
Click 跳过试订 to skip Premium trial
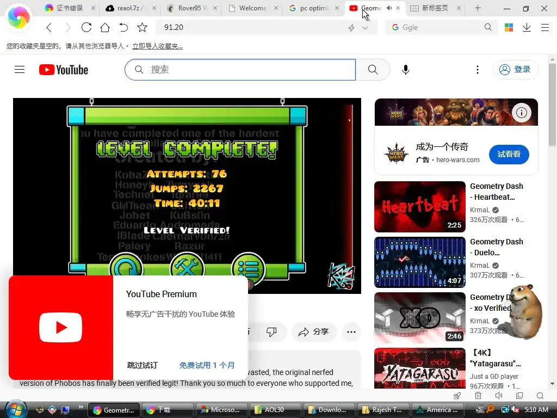click(x=143, y=365)
